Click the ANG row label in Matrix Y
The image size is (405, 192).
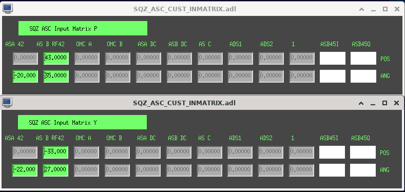point(384,170)
